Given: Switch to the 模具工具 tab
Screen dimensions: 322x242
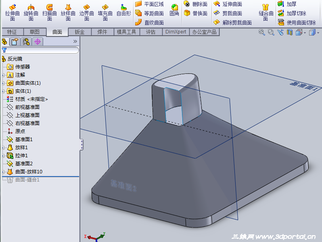Looking at the screenshot, I should coord(127,32).
